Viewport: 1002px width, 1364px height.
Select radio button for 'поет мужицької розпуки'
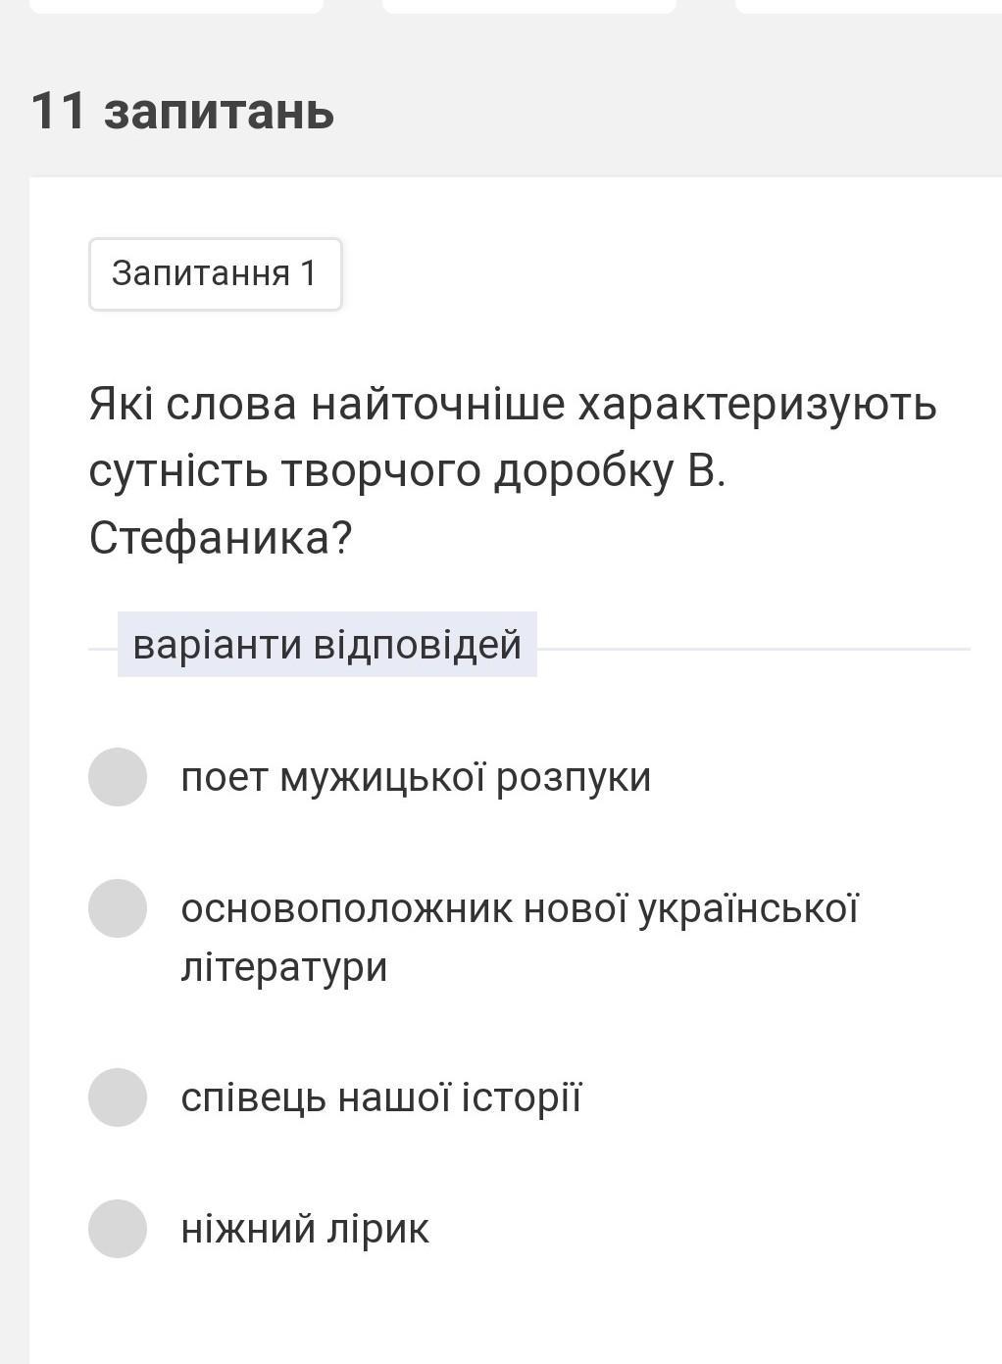118,777
